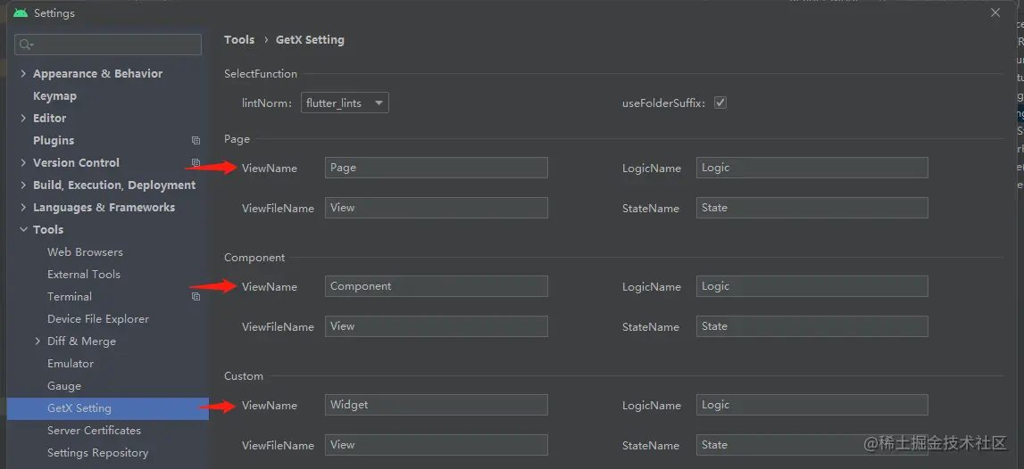
Task: Select Keymap in settings tree
Action: pos(54,96)
